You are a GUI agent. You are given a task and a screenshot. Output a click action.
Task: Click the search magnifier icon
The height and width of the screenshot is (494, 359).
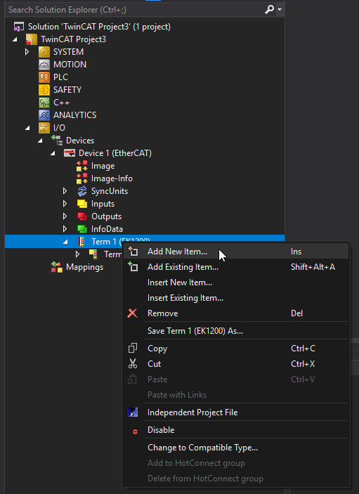(x=269, y=10)
